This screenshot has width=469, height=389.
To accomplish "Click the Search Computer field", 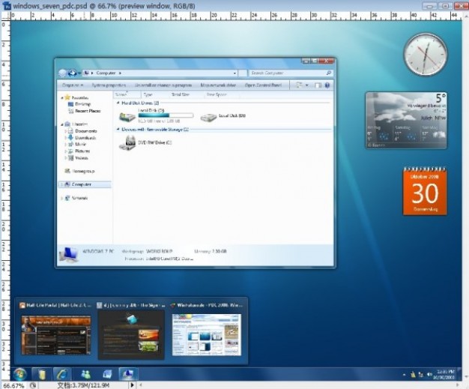I will pyautogui.click(x=291, y=73).
